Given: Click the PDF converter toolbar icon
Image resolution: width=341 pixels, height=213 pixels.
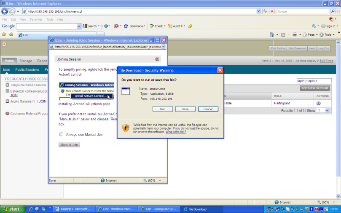Looking at the screenshot, I should [331, 19].
